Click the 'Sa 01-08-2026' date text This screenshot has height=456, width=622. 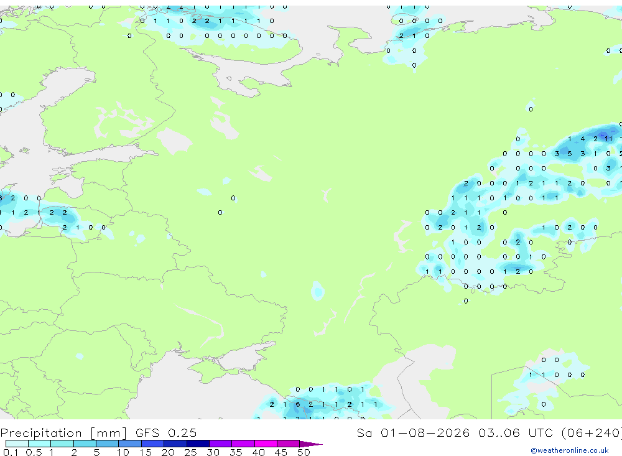tap(414, 432)
